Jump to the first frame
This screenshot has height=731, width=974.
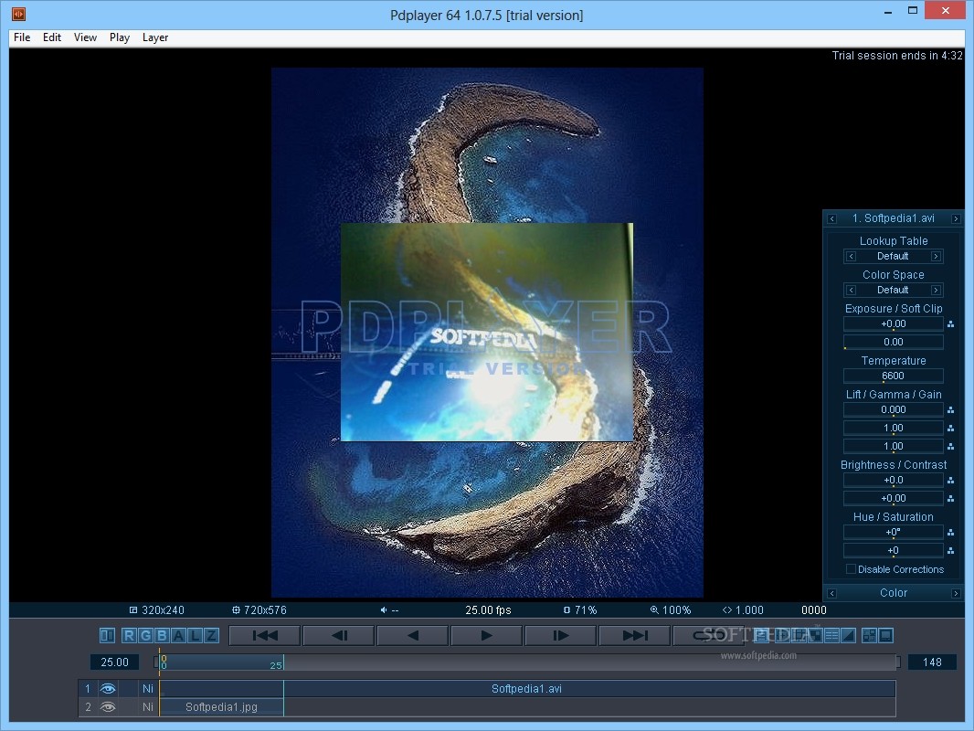265,635
